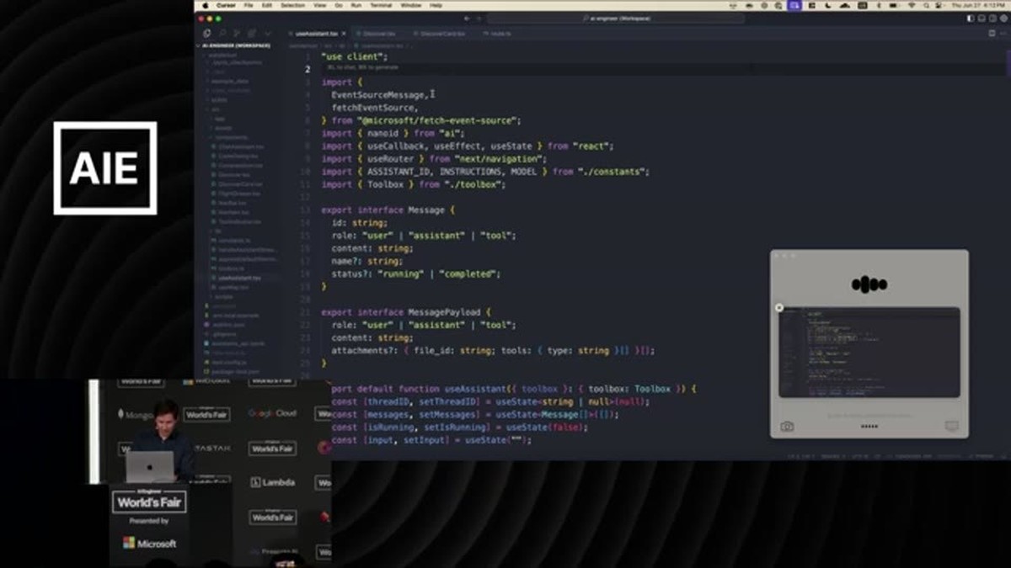Click the workspace command search field
The width and height of the screenshot is (1011, 568).
point(615,19)
